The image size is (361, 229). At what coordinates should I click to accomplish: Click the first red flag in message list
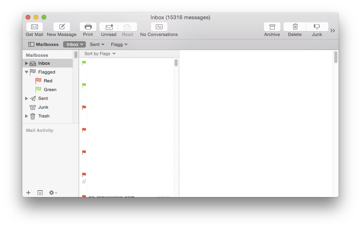click(84, 108)
